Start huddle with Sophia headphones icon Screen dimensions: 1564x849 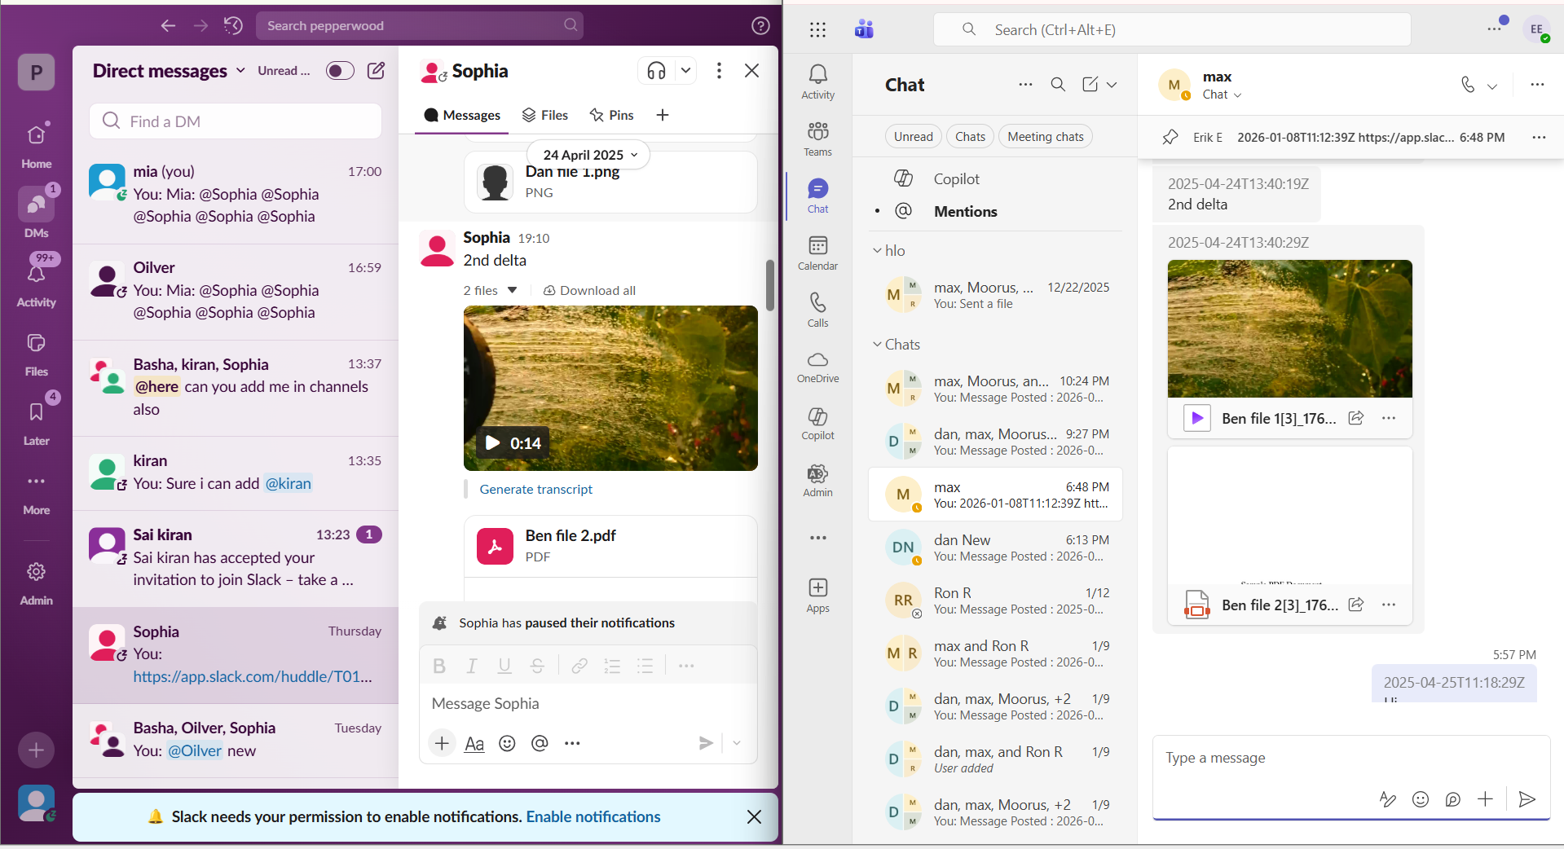point(656,71)
